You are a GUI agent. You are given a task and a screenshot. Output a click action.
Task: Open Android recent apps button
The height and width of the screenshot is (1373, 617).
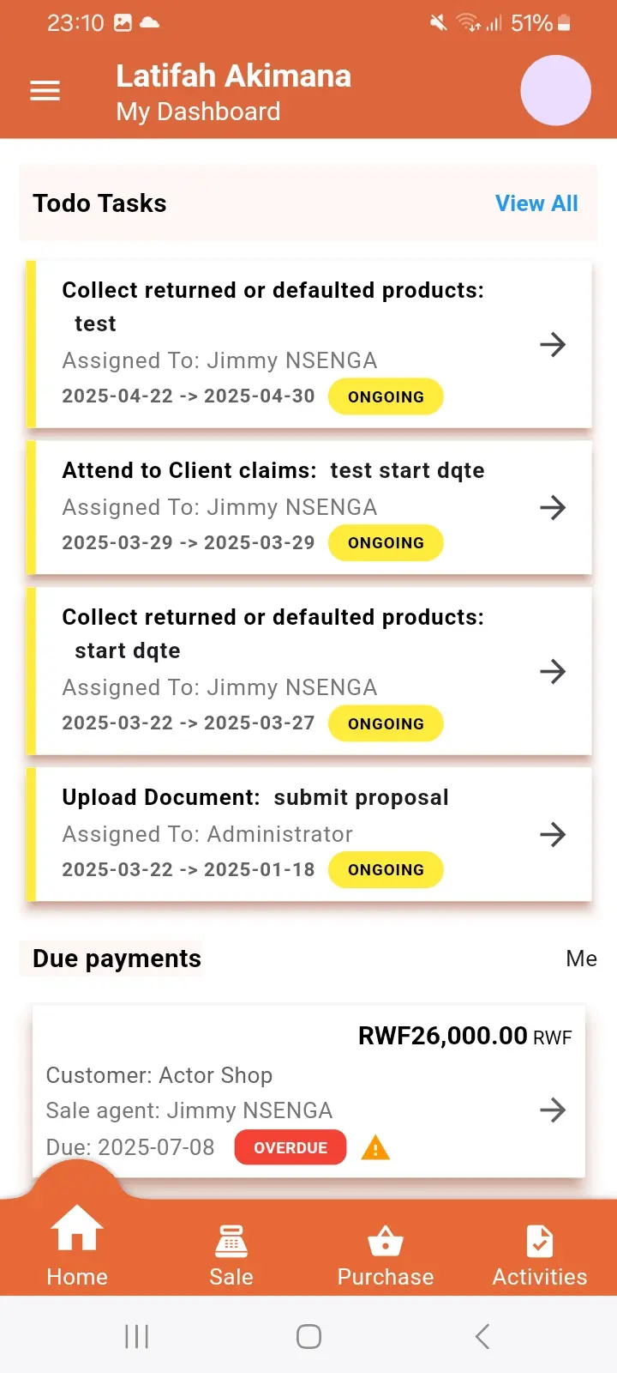click(137, 1336)
